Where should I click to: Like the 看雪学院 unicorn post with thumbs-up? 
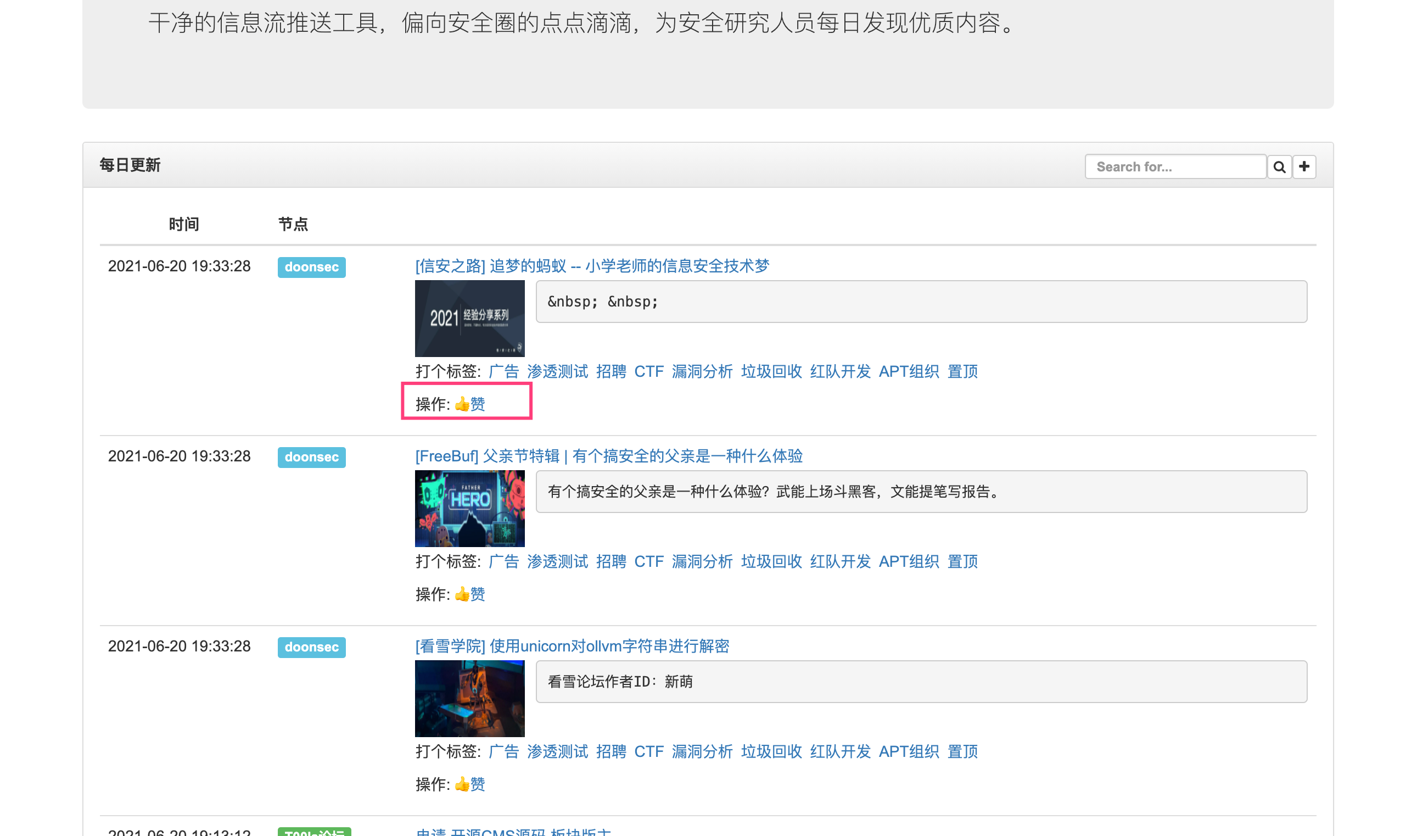469,784
